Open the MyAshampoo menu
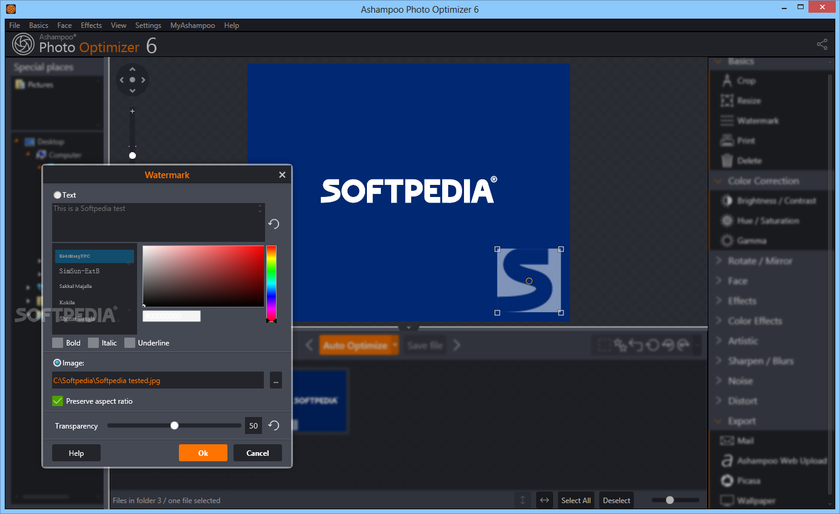Screen dimensions: 840x514 point(192,25)
